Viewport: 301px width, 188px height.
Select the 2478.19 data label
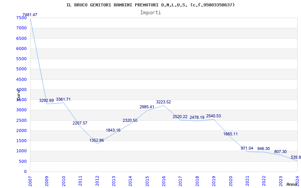tap(197, 117)
